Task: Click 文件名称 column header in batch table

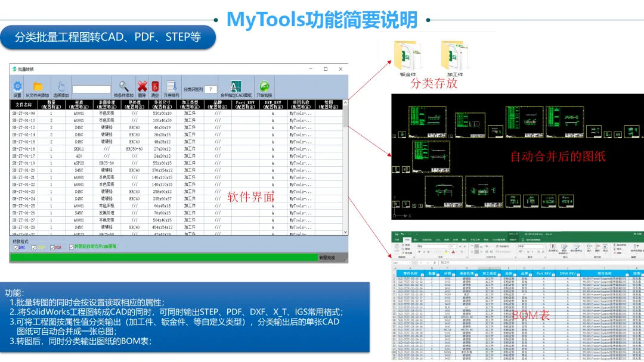Action: point(23,105)
